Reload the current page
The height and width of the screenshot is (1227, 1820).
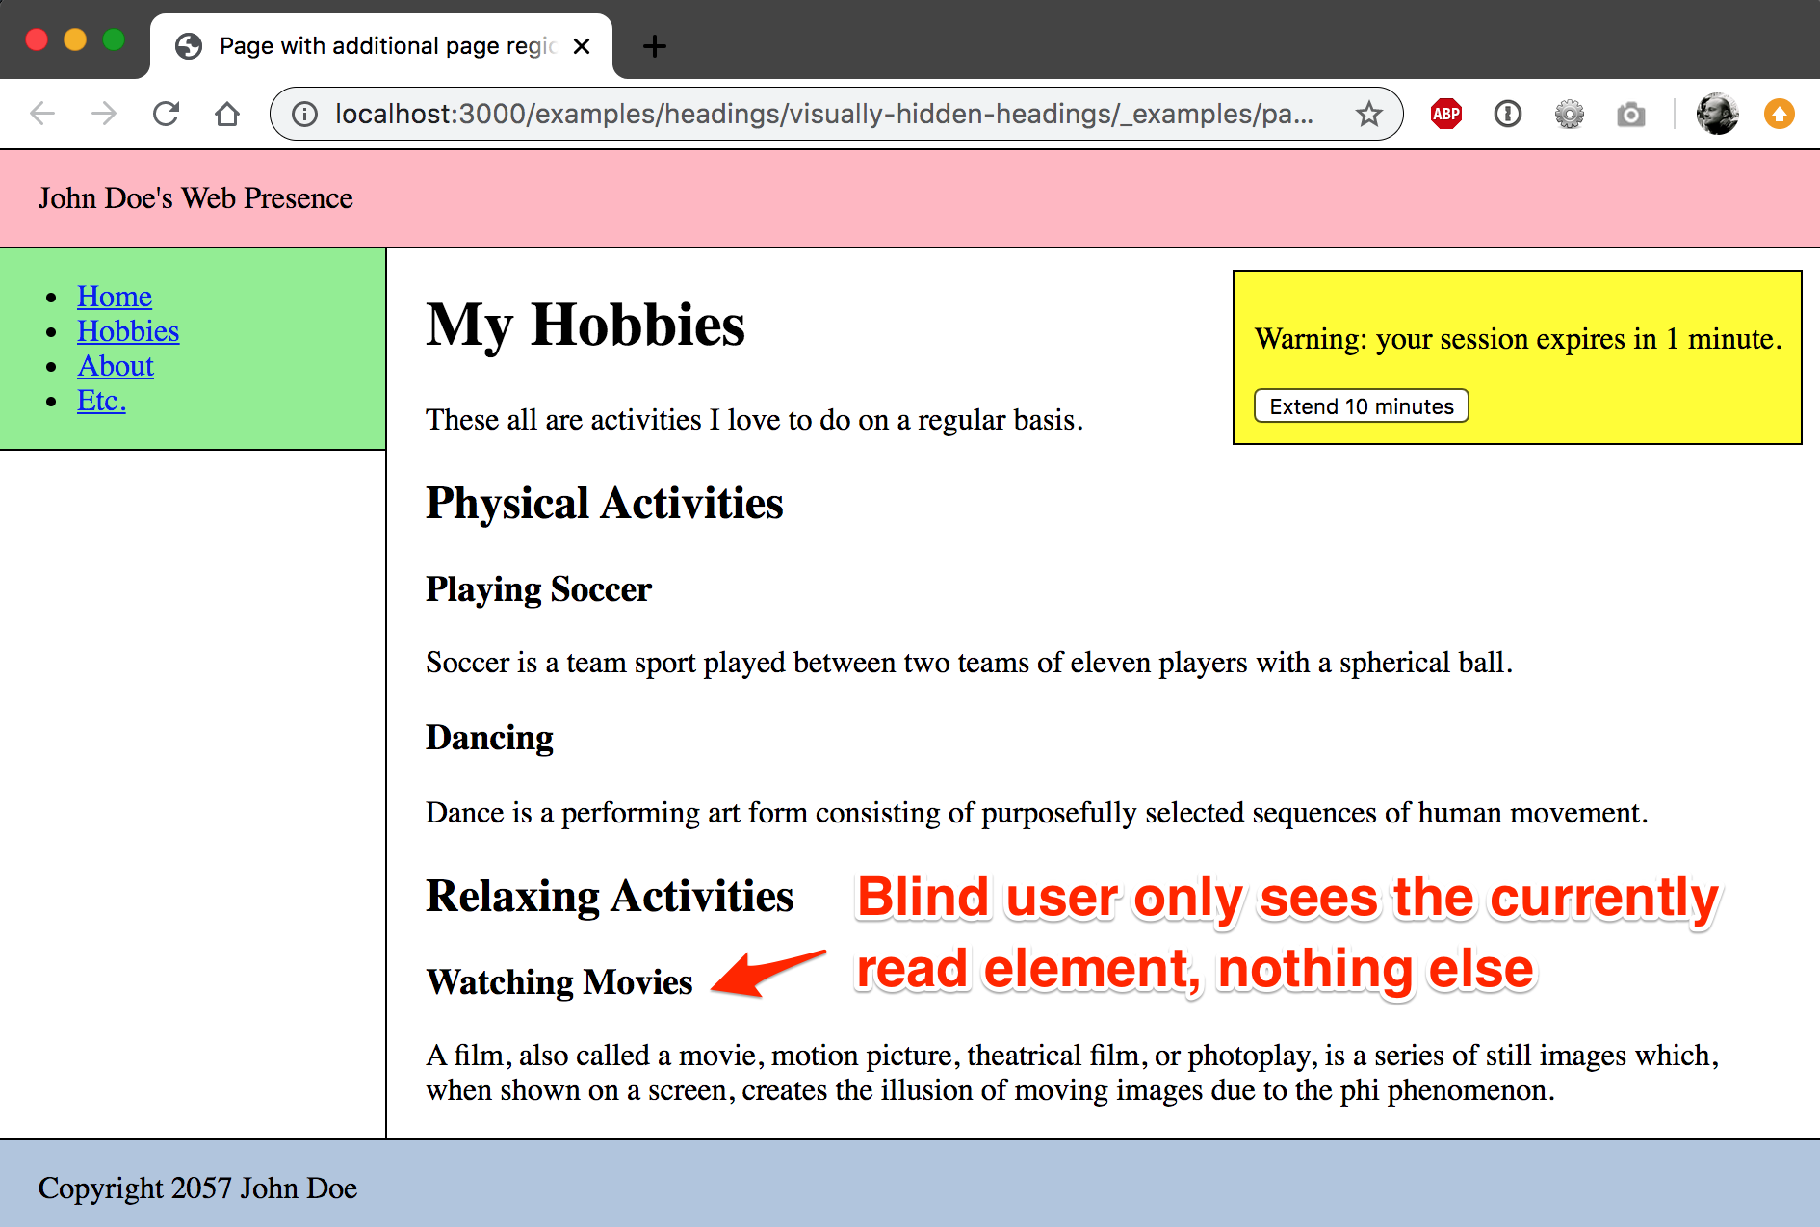click(x=166, y=115)
